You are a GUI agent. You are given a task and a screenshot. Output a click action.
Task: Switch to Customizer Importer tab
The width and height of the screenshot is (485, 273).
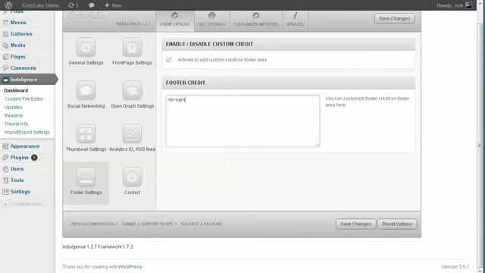coord(256,20)
